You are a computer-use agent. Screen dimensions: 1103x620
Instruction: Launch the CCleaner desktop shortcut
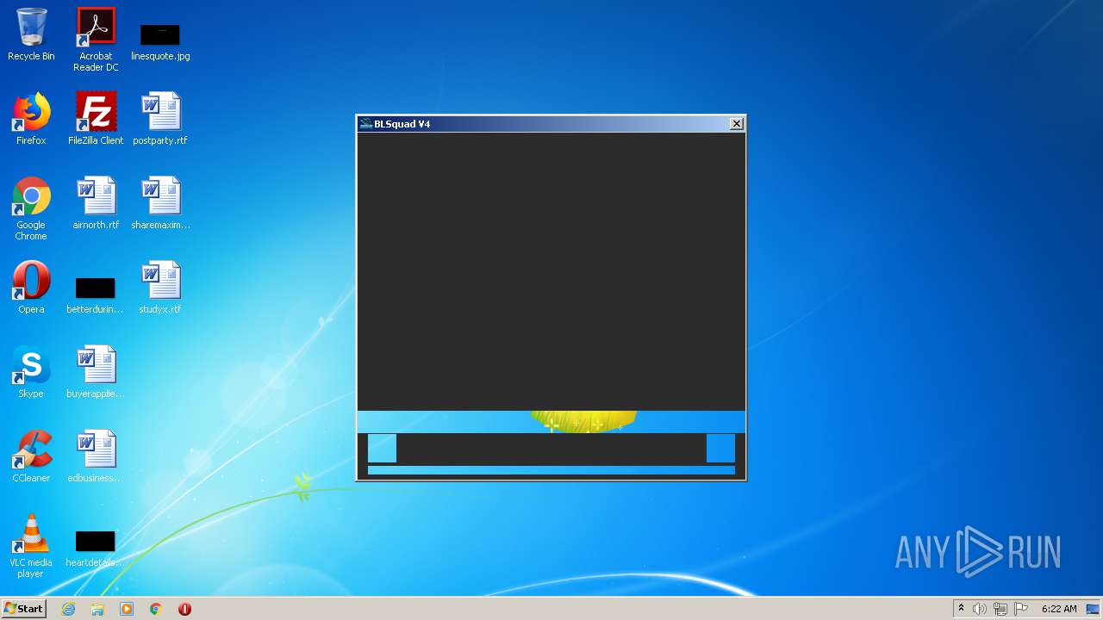click(31, 456)
